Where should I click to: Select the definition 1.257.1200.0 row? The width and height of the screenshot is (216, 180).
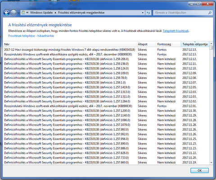(x=106, y=111)
